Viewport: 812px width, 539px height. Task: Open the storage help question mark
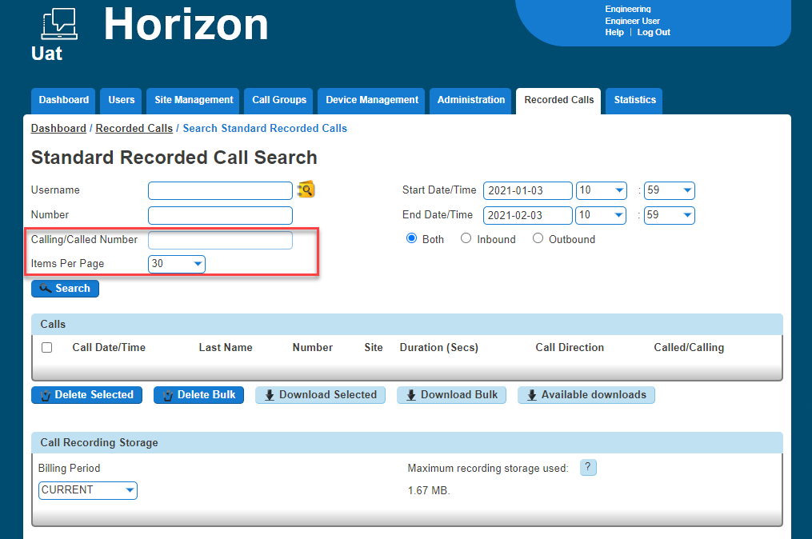coord(588,467)
